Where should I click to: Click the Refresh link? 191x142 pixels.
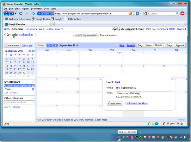point(131,45)
